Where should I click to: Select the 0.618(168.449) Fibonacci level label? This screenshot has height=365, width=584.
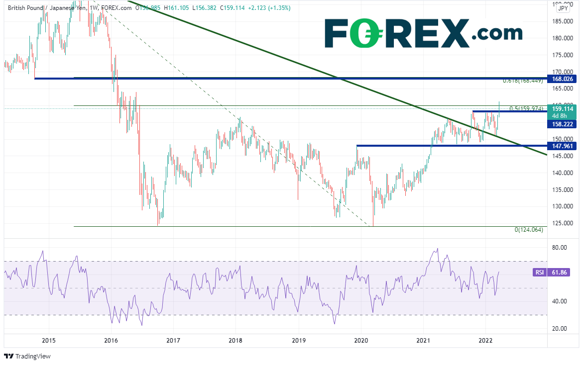[x=523, y=81]
